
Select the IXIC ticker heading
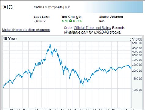tap(7, 7)
